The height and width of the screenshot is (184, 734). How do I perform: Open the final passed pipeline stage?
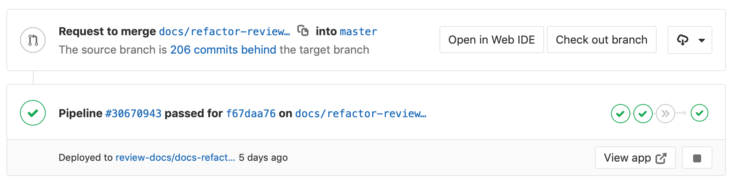click(x=700, y=113)
